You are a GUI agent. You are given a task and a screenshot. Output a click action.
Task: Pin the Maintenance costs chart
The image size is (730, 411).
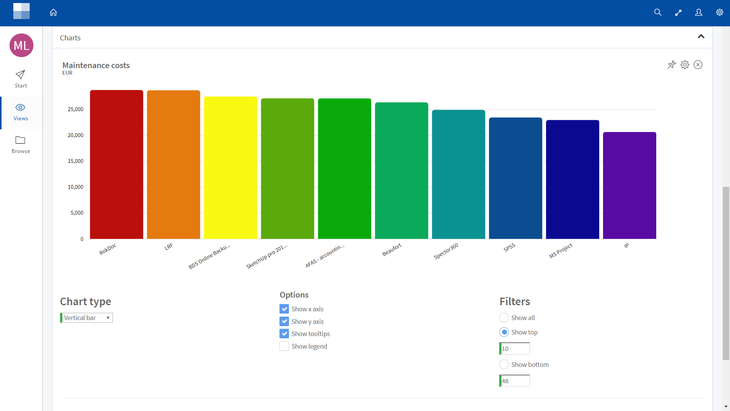(672, 65)
